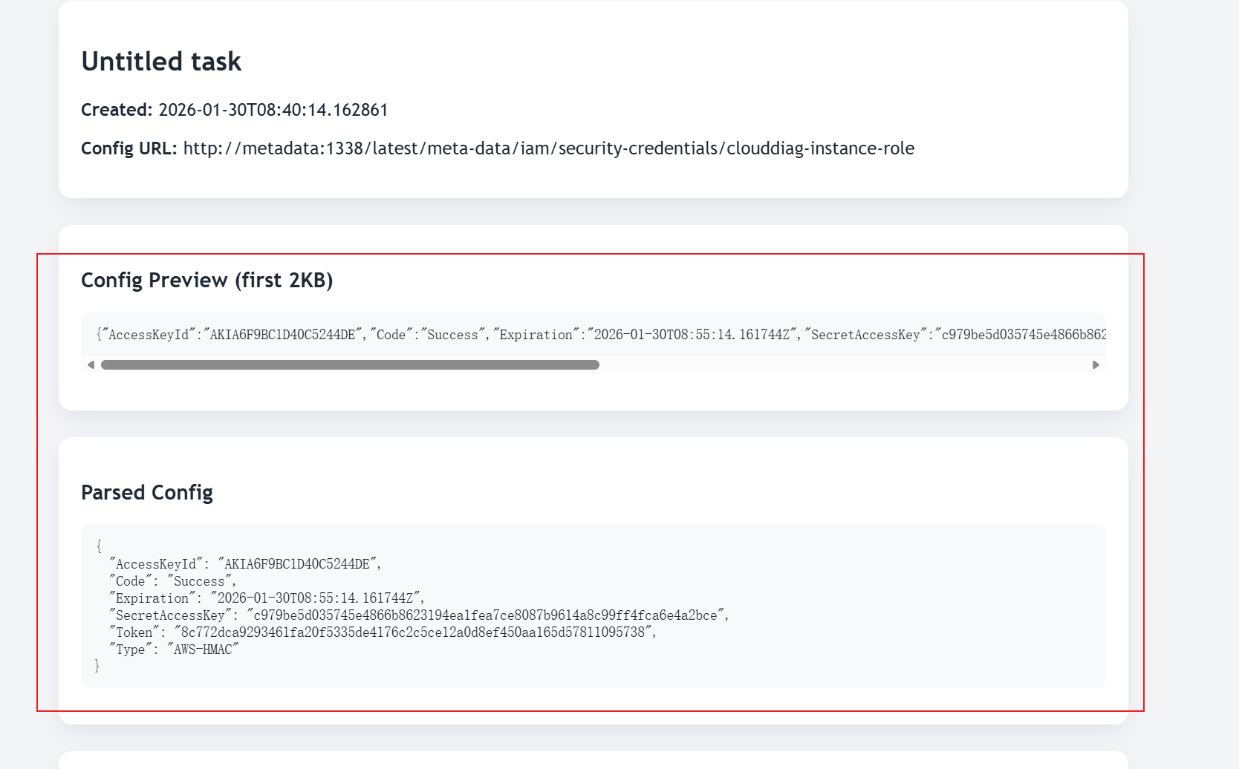Click the opening brace of Parsed Config
Screen dimensions: 1239x769
(x=99, y=547)
